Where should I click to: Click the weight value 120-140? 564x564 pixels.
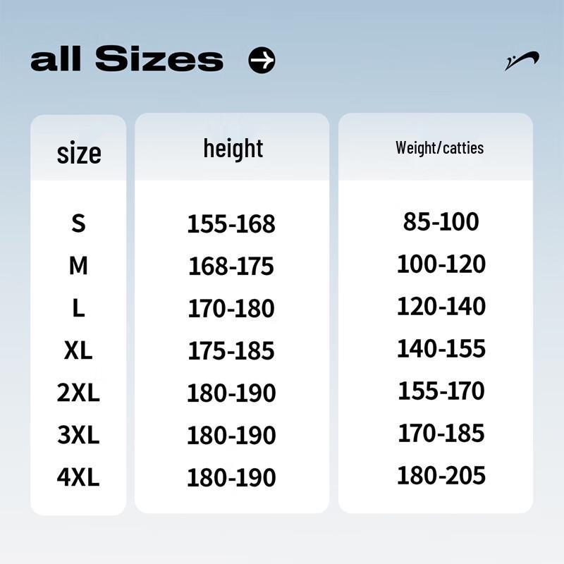tap(441, 307)
